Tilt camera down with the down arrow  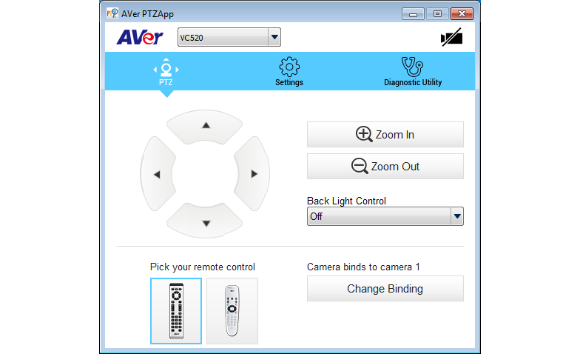click(206, 222)
